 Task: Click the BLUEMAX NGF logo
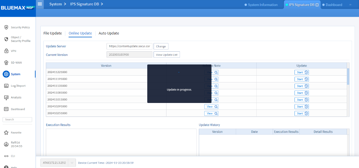pyautogui.click(x=18, y=8)
